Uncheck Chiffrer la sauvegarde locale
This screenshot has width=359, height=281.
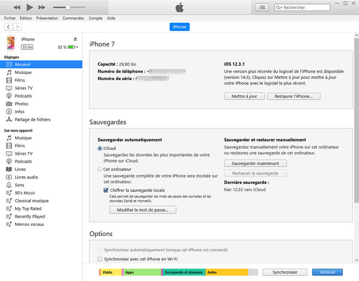tap(105, 190)
